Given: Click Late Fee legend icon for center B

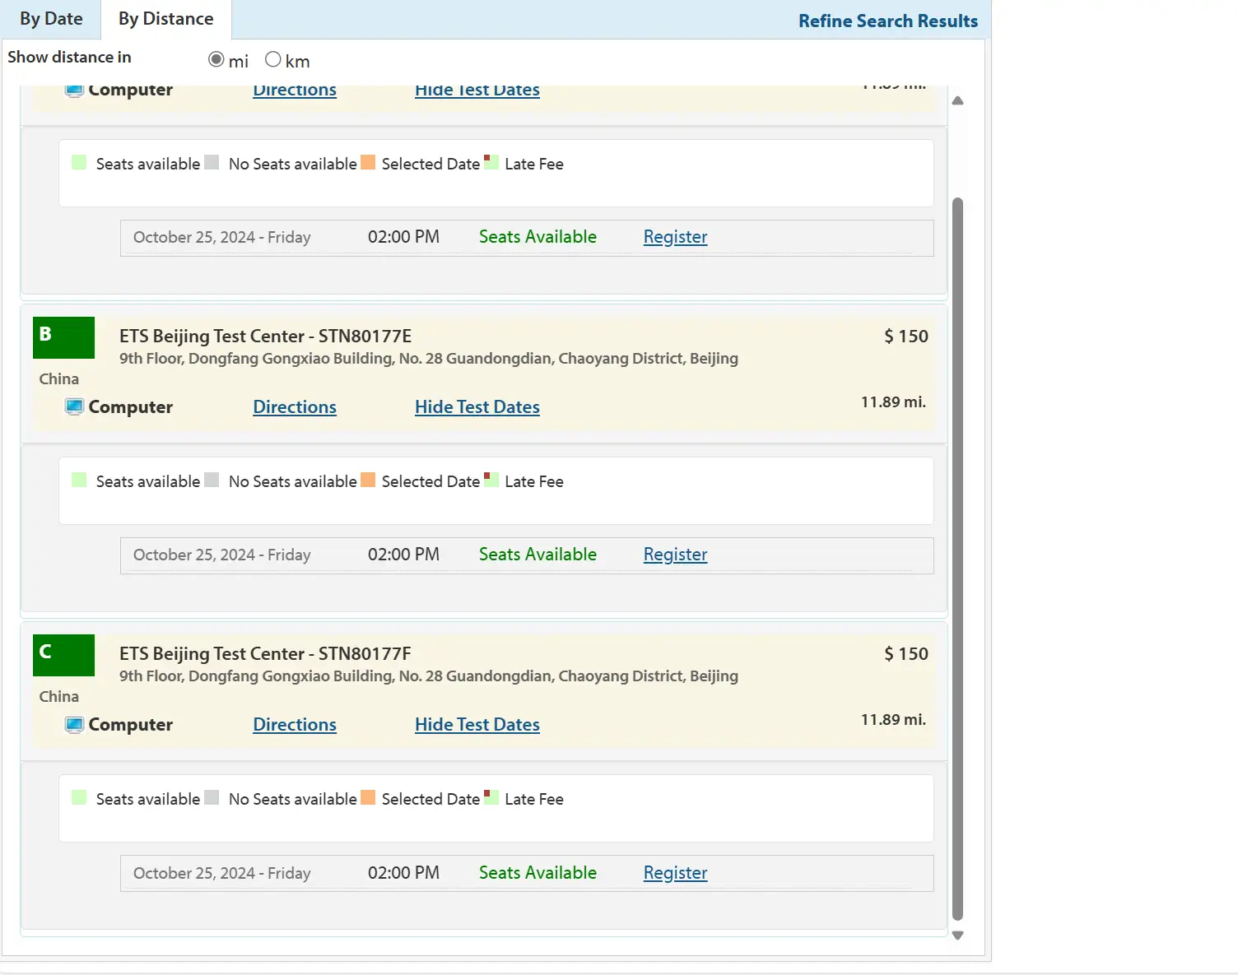Looking at the screenshot, I should (x=491, y=480).
